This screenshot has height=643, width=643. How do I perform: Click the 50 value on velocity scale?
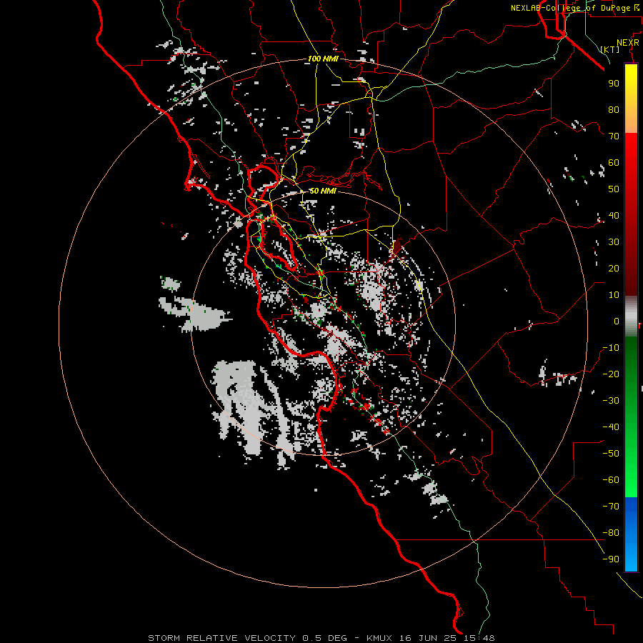tap(614, 189)
